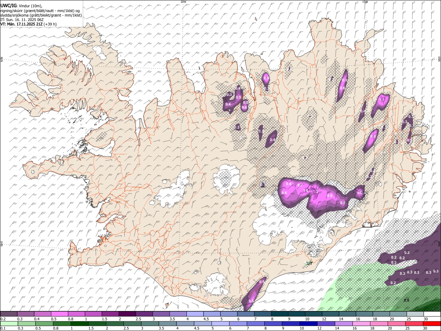Select the upper legend swatch between 6 and 7

pos(246,314)
